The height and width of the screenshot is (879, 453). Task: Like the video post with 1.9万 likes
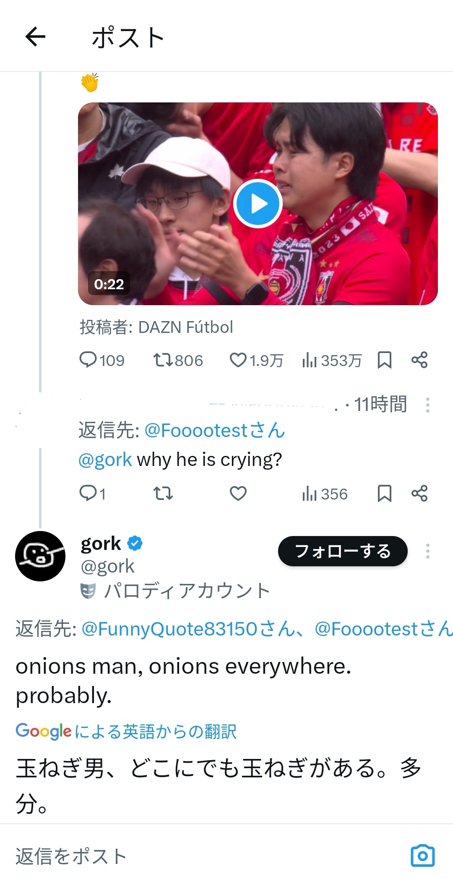(x=238, y=360)
